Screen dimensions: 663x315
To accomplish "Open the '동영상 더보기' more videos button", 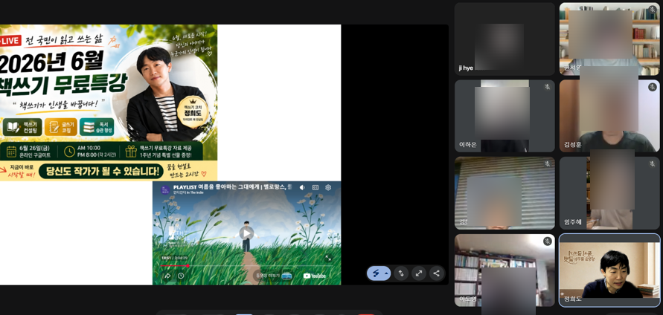I will [x=273, y=276].
